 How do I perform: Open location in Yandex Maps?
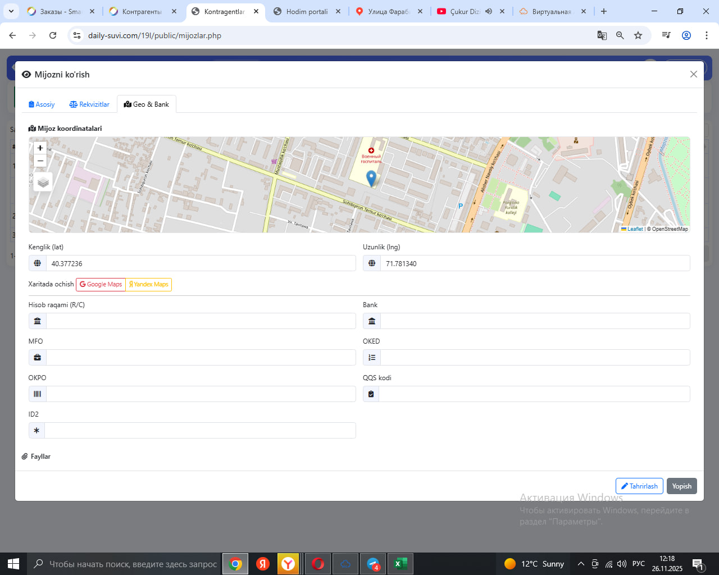[x=148, y=285]
